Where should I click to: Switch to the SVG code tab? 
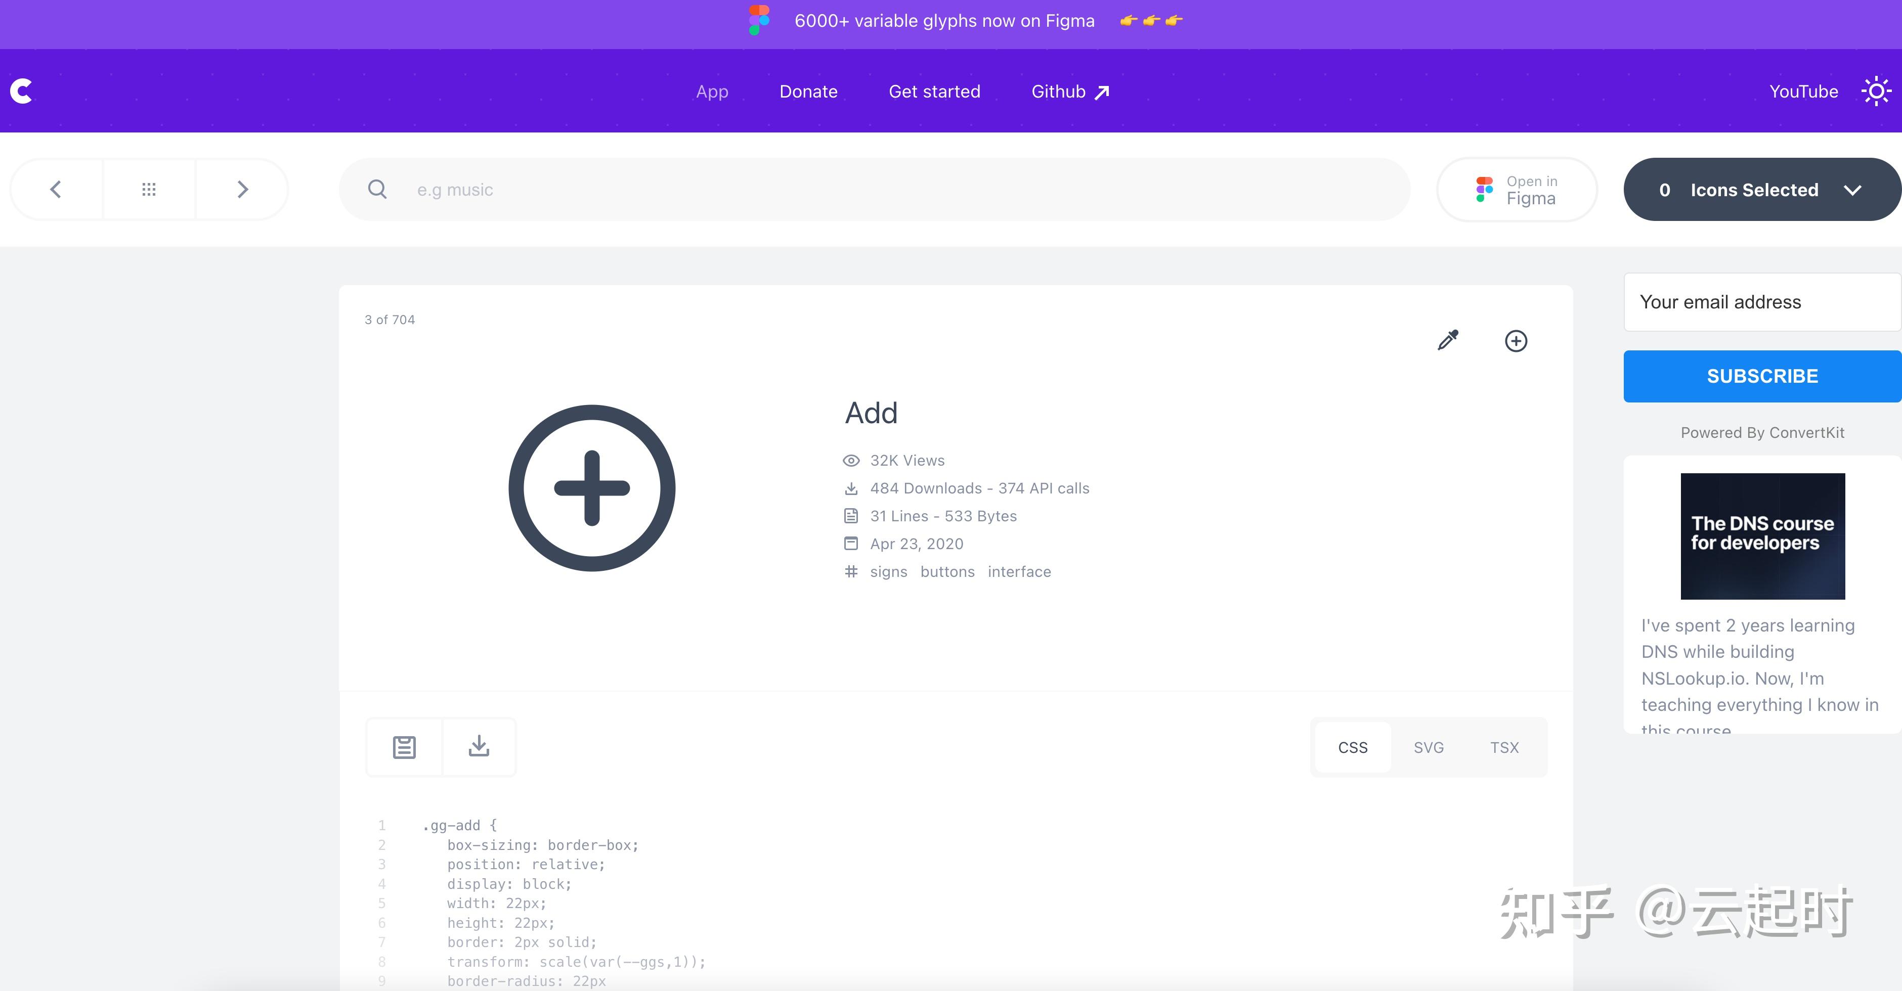tap(1428, 747)
